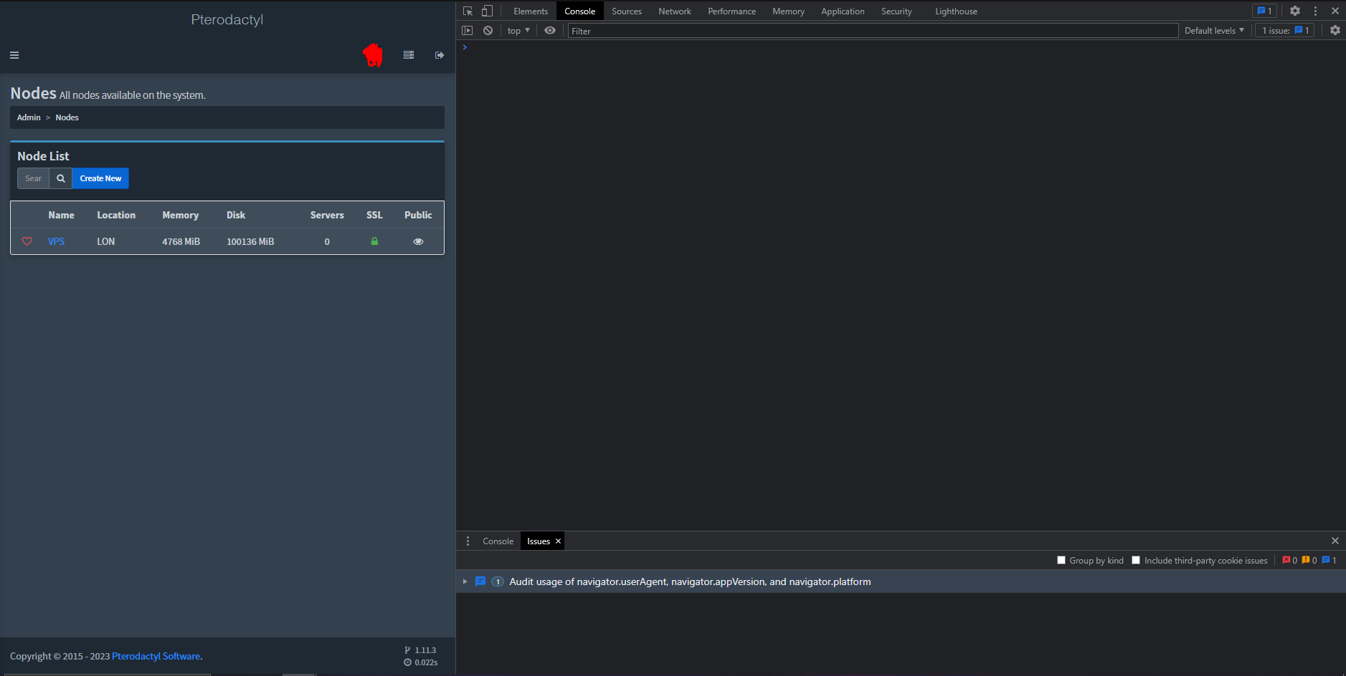This screenshot has width=1346, height=676.
Task: Expand the navigator.userAgent audit issue
Action: [465, 581]
